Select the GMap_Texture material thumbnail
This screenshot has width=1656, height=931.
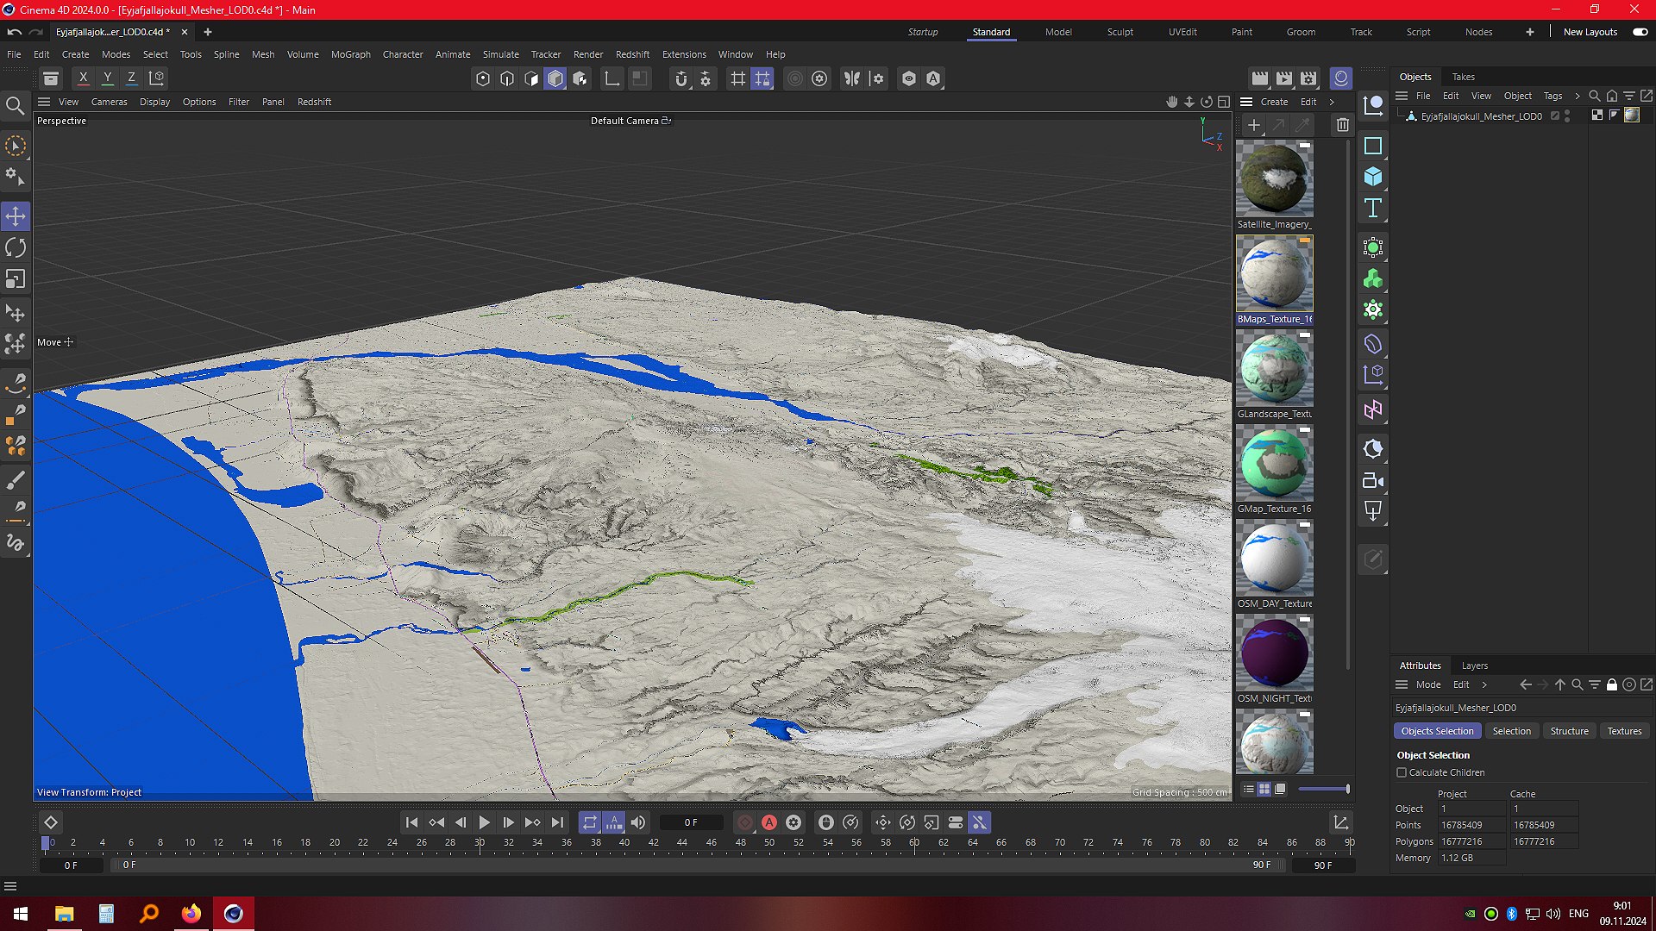(x=1274, y=463)
